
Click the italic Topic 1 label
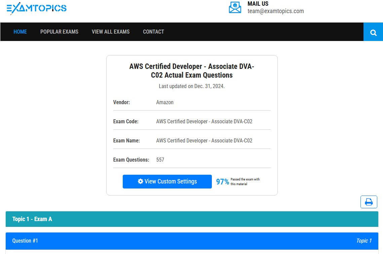[x=364, y=241]
